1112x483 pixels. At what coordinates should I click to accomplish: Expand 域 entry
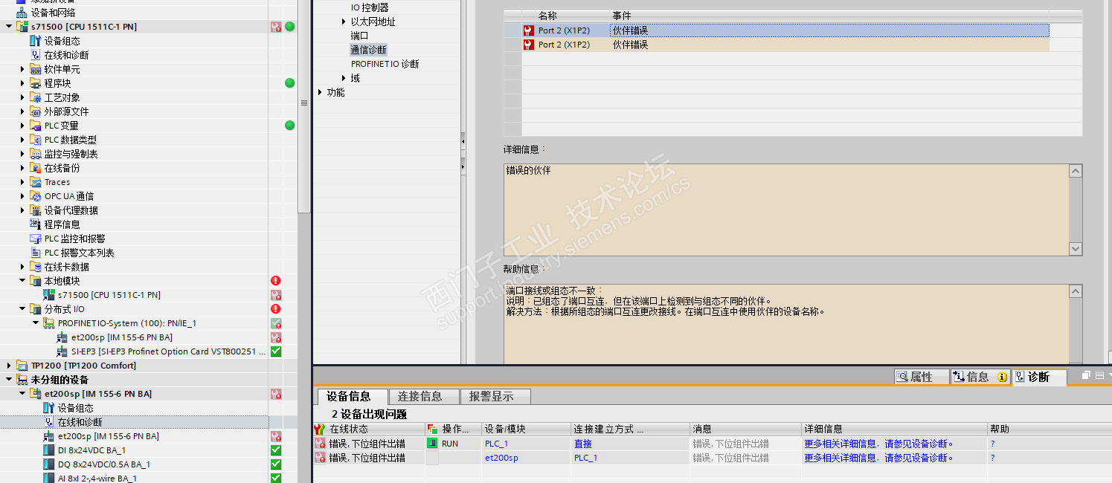coord(344,78)
